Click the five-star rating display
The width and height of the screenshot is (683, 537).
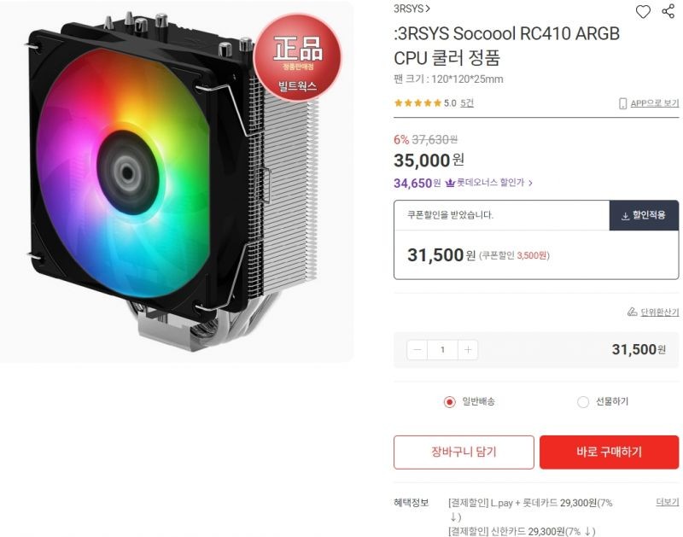pos(417,103)
